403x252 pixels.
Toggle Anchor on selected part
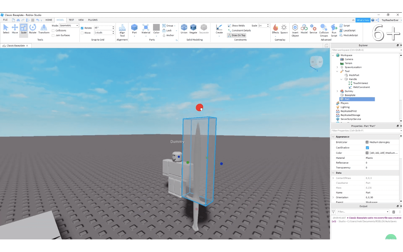coord(168,35)
